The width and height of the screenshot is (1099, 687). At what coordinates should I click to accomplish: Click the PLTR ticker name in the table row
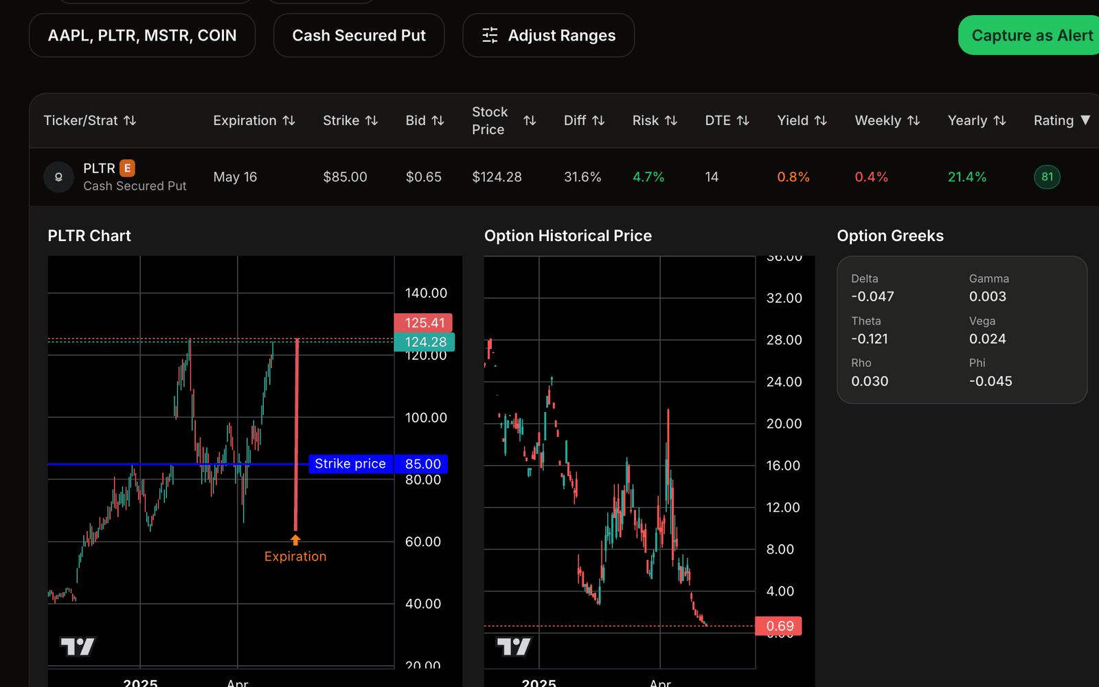(99, 168)
